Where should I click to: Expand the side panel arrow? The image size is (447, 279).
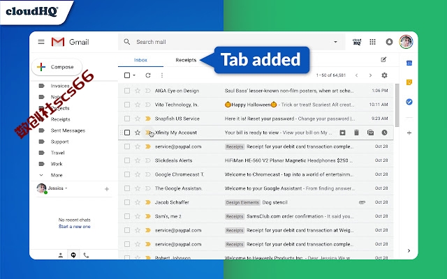(409, 250)
